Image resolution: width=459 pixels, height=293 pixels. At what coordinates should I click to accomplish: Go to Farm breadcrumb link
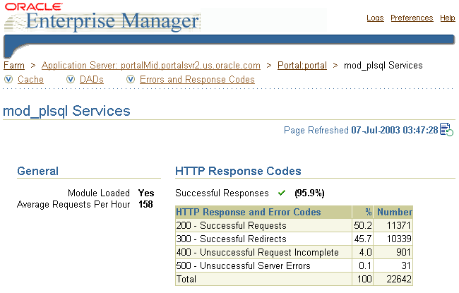click(x=13, y=65)
